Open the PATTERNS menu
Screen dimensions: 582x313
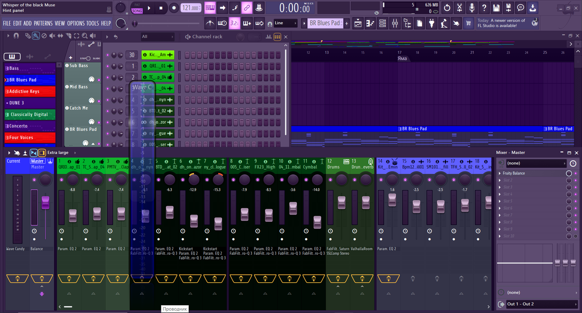[x=43, y=23]
